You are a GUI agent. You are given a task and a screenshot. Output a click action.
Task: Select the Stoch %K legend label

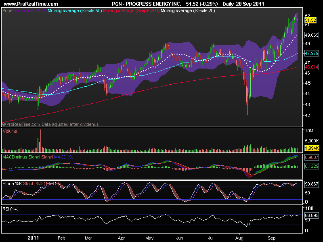click(12, 184)
